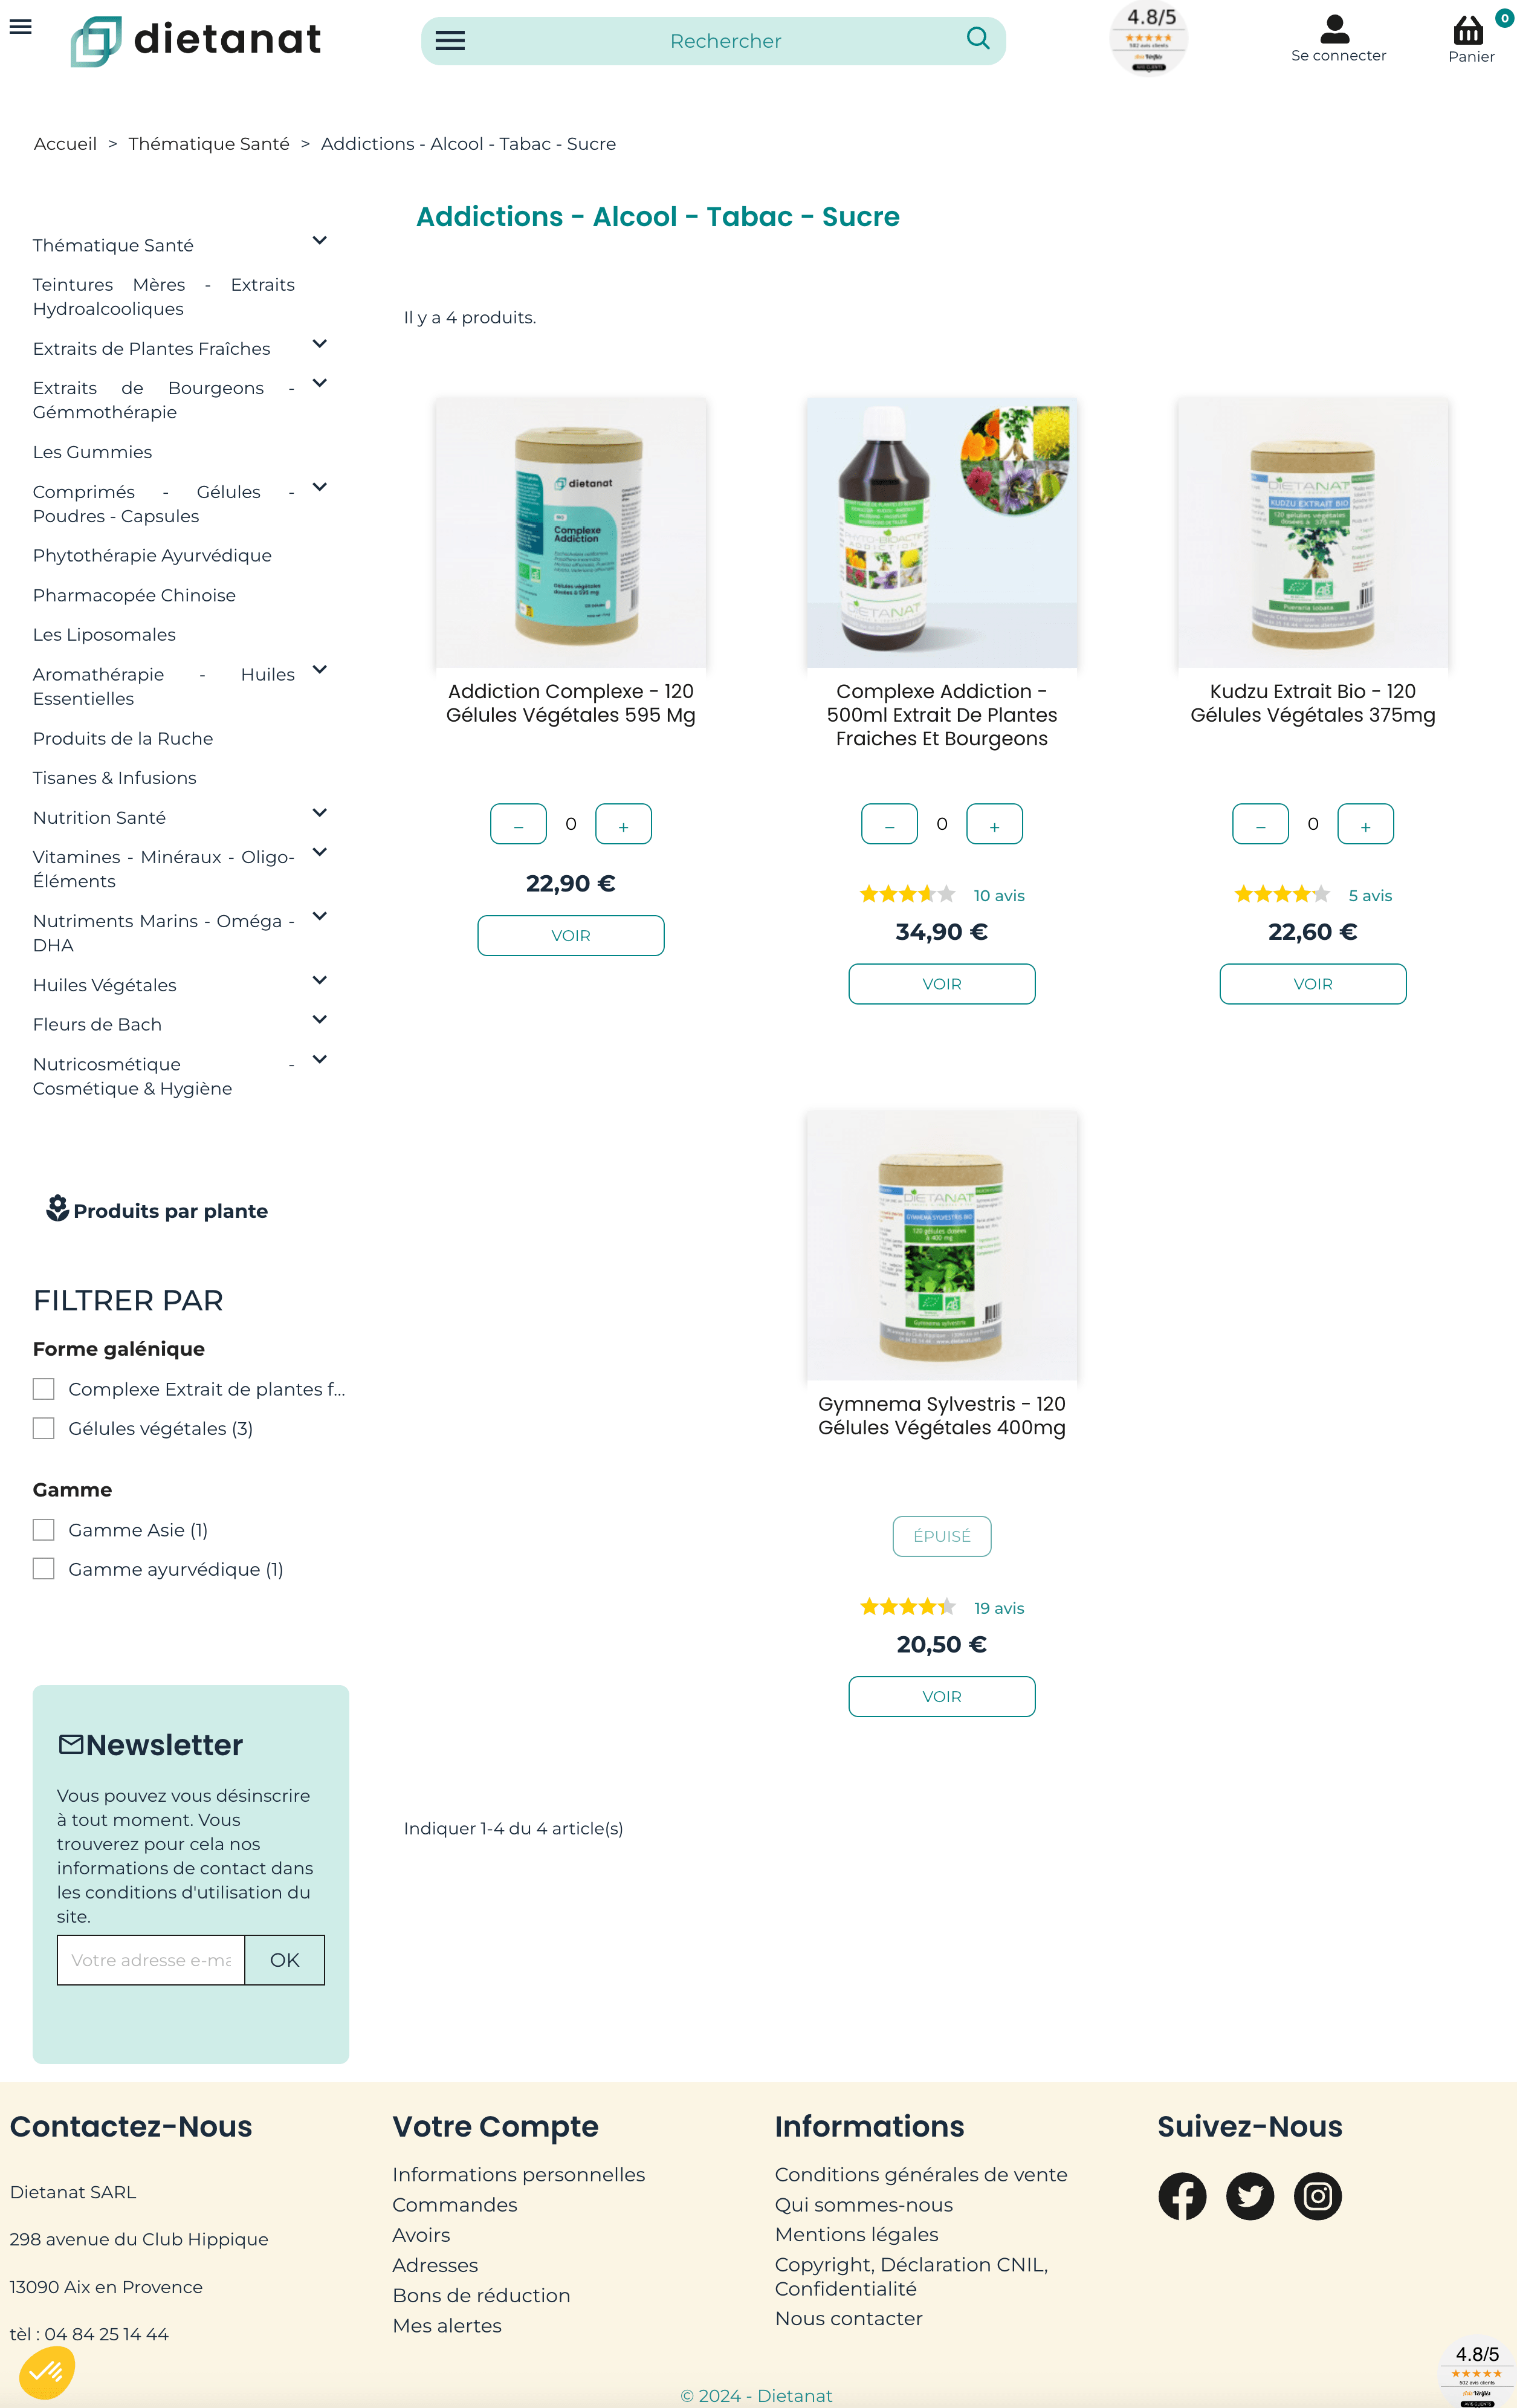Open the Mentions légales footer link
The width and height of the screenshot is (1517, 2408).
[x=856, y=2234]
